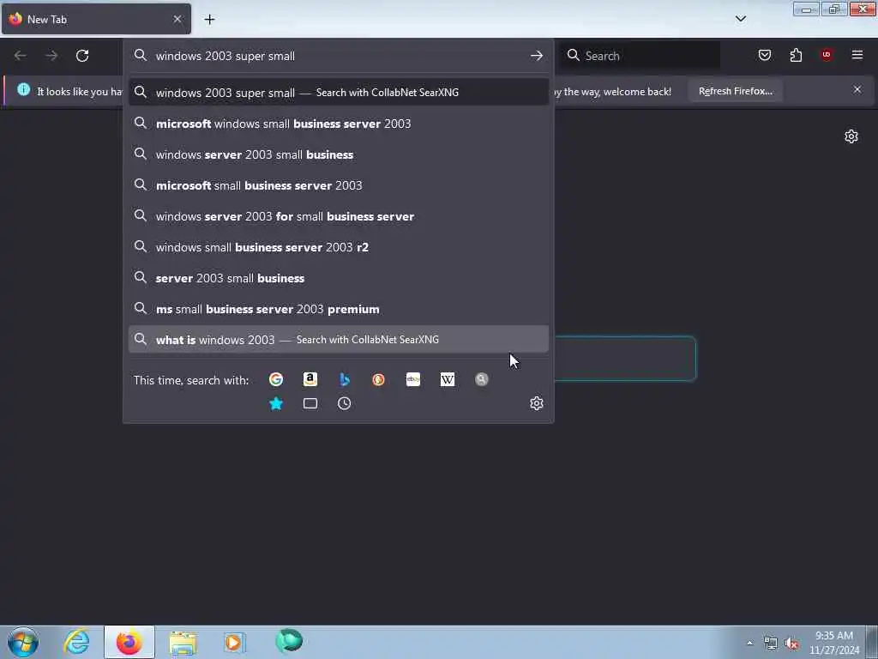Select the New Tab tab

pos(96,19)
